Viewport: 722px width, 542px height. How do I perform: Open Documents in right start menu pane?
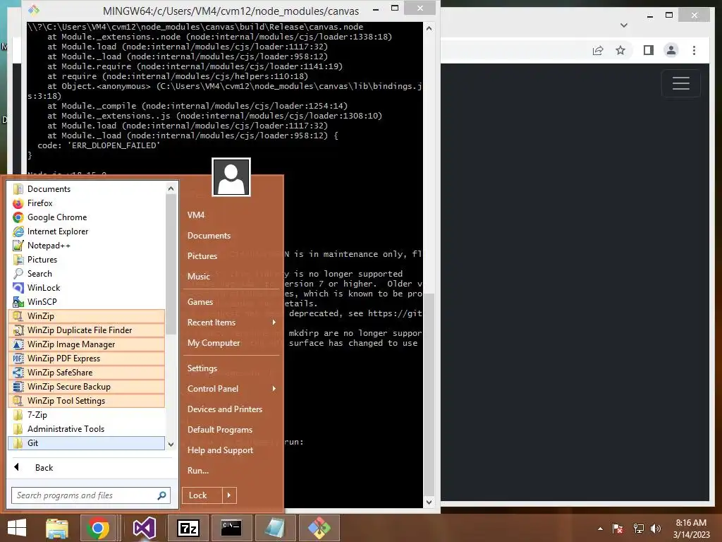pos(209,236)
